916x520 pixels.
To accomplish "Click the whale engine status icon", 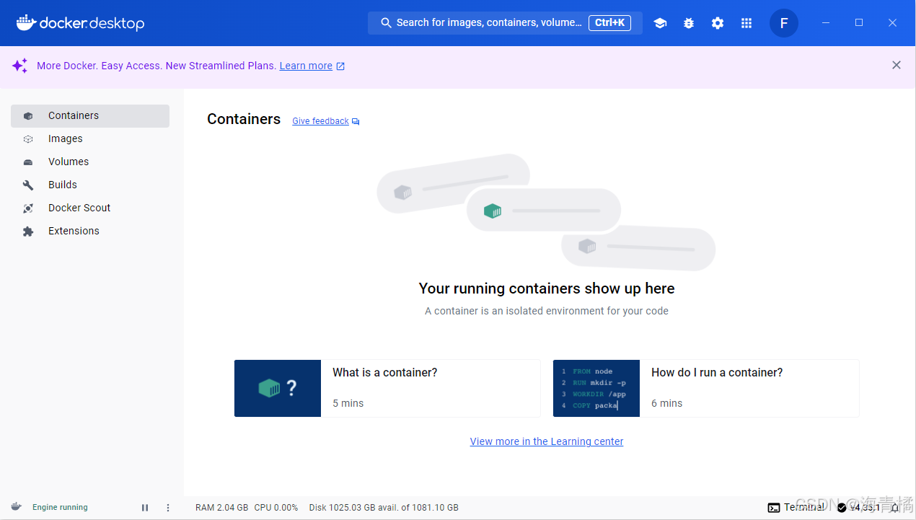I will pos(17,507).
